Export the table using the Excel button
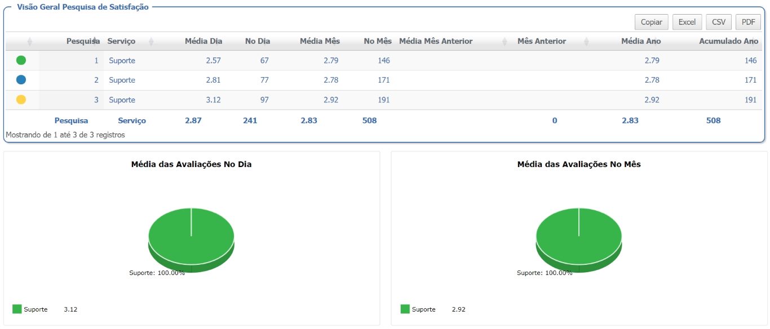Screen dimensions: 770x329 [687, 22]
